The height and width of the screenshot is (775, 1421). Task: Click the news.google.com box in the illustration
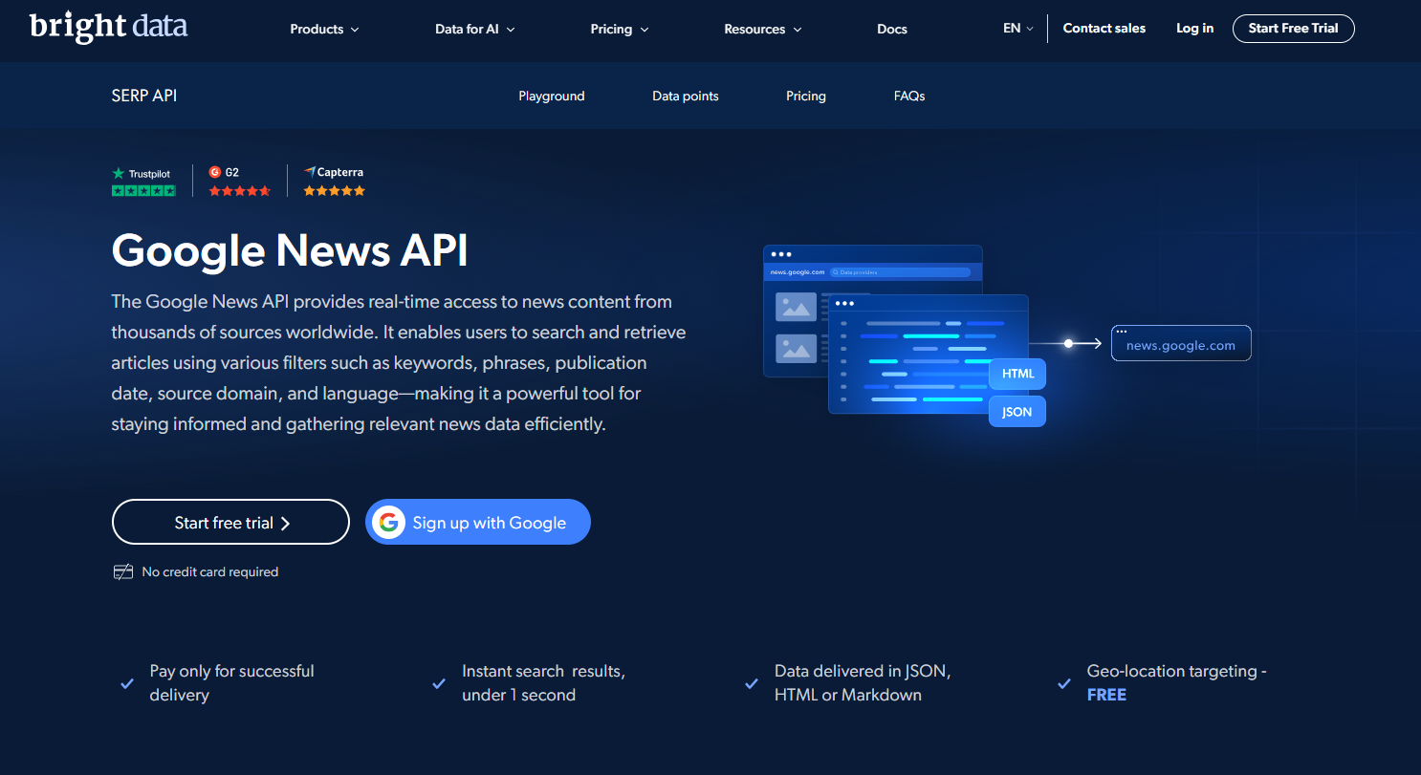click(1181, 343)
